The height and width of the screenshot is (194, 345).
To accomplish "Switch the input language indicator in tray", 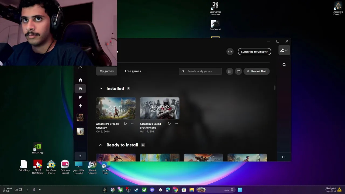I will point(27,190).
